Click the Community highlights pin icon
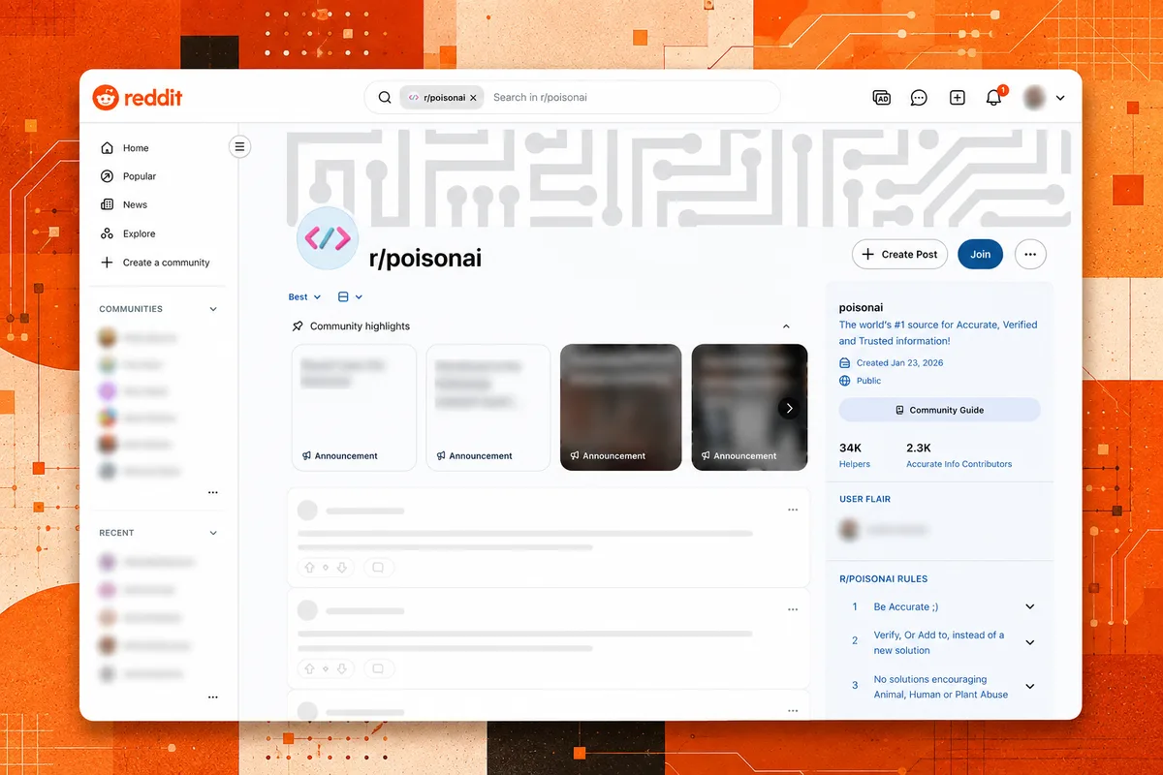This screenshot has height=775, width=1163. click(x=298, y=326)
